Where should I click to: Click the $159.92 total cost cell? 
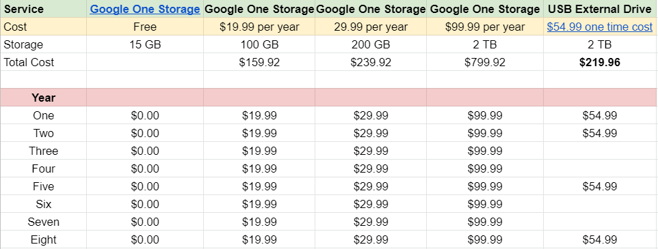coord(259,62)
